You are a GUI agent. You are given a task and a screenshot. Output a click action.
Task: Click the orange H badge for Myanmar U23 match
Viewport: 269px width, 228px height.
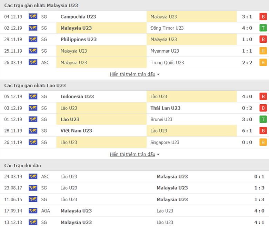click(263, 51)
